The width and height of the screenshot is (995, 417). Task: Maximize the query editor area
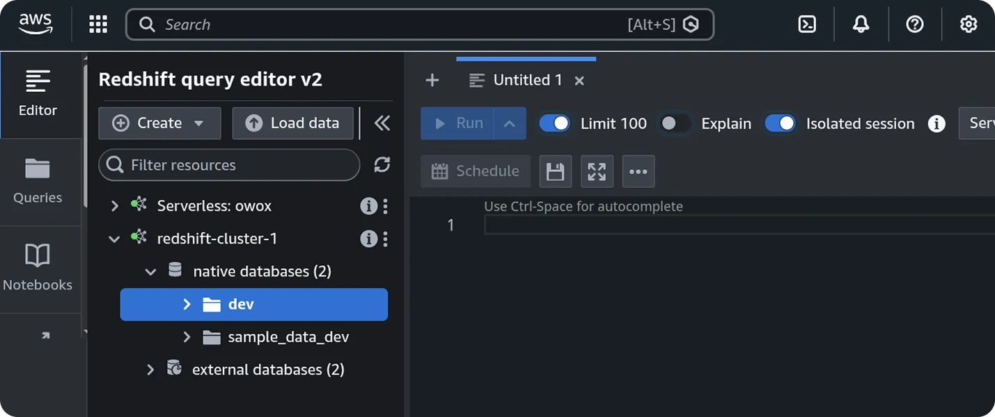click(597, 171)
